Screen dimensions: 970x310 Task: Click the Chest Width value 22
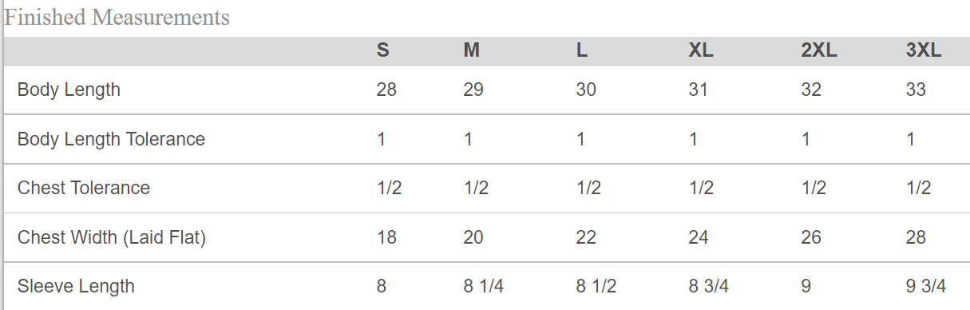click(x=586, y=237)
